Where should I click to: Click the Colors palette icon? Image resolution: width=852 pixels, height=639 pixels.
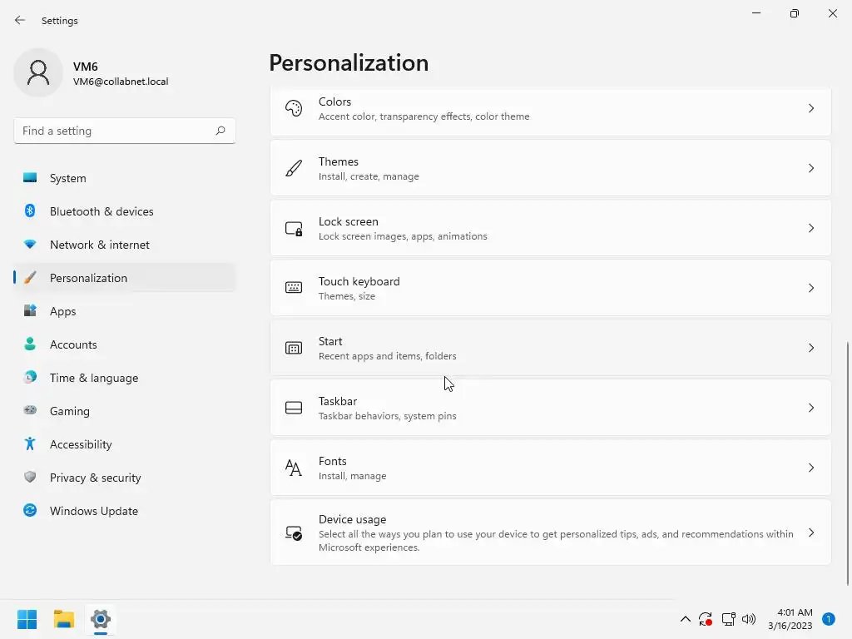coord(294,108)
